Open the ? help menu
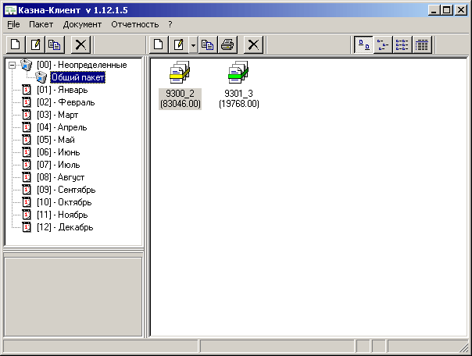This screenshot has height=356, width=472. point(170,24)
